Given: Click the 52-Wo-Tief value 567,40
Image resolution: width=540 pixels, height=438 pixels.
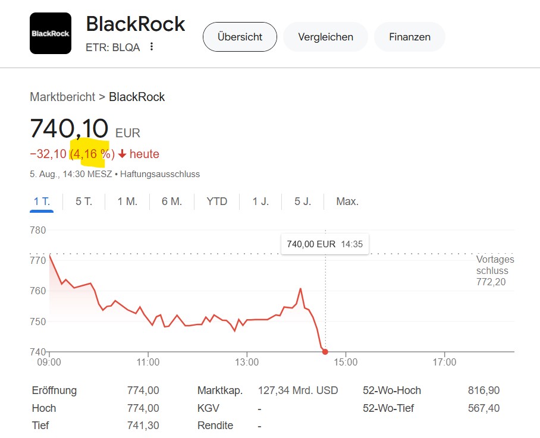Looking at the screenshot, I should tap(484, 408).
